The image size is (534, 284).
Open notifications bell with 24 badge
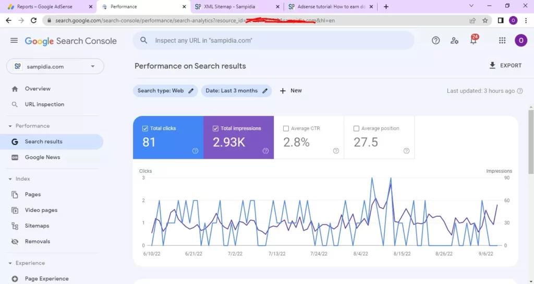coord(474,40)
